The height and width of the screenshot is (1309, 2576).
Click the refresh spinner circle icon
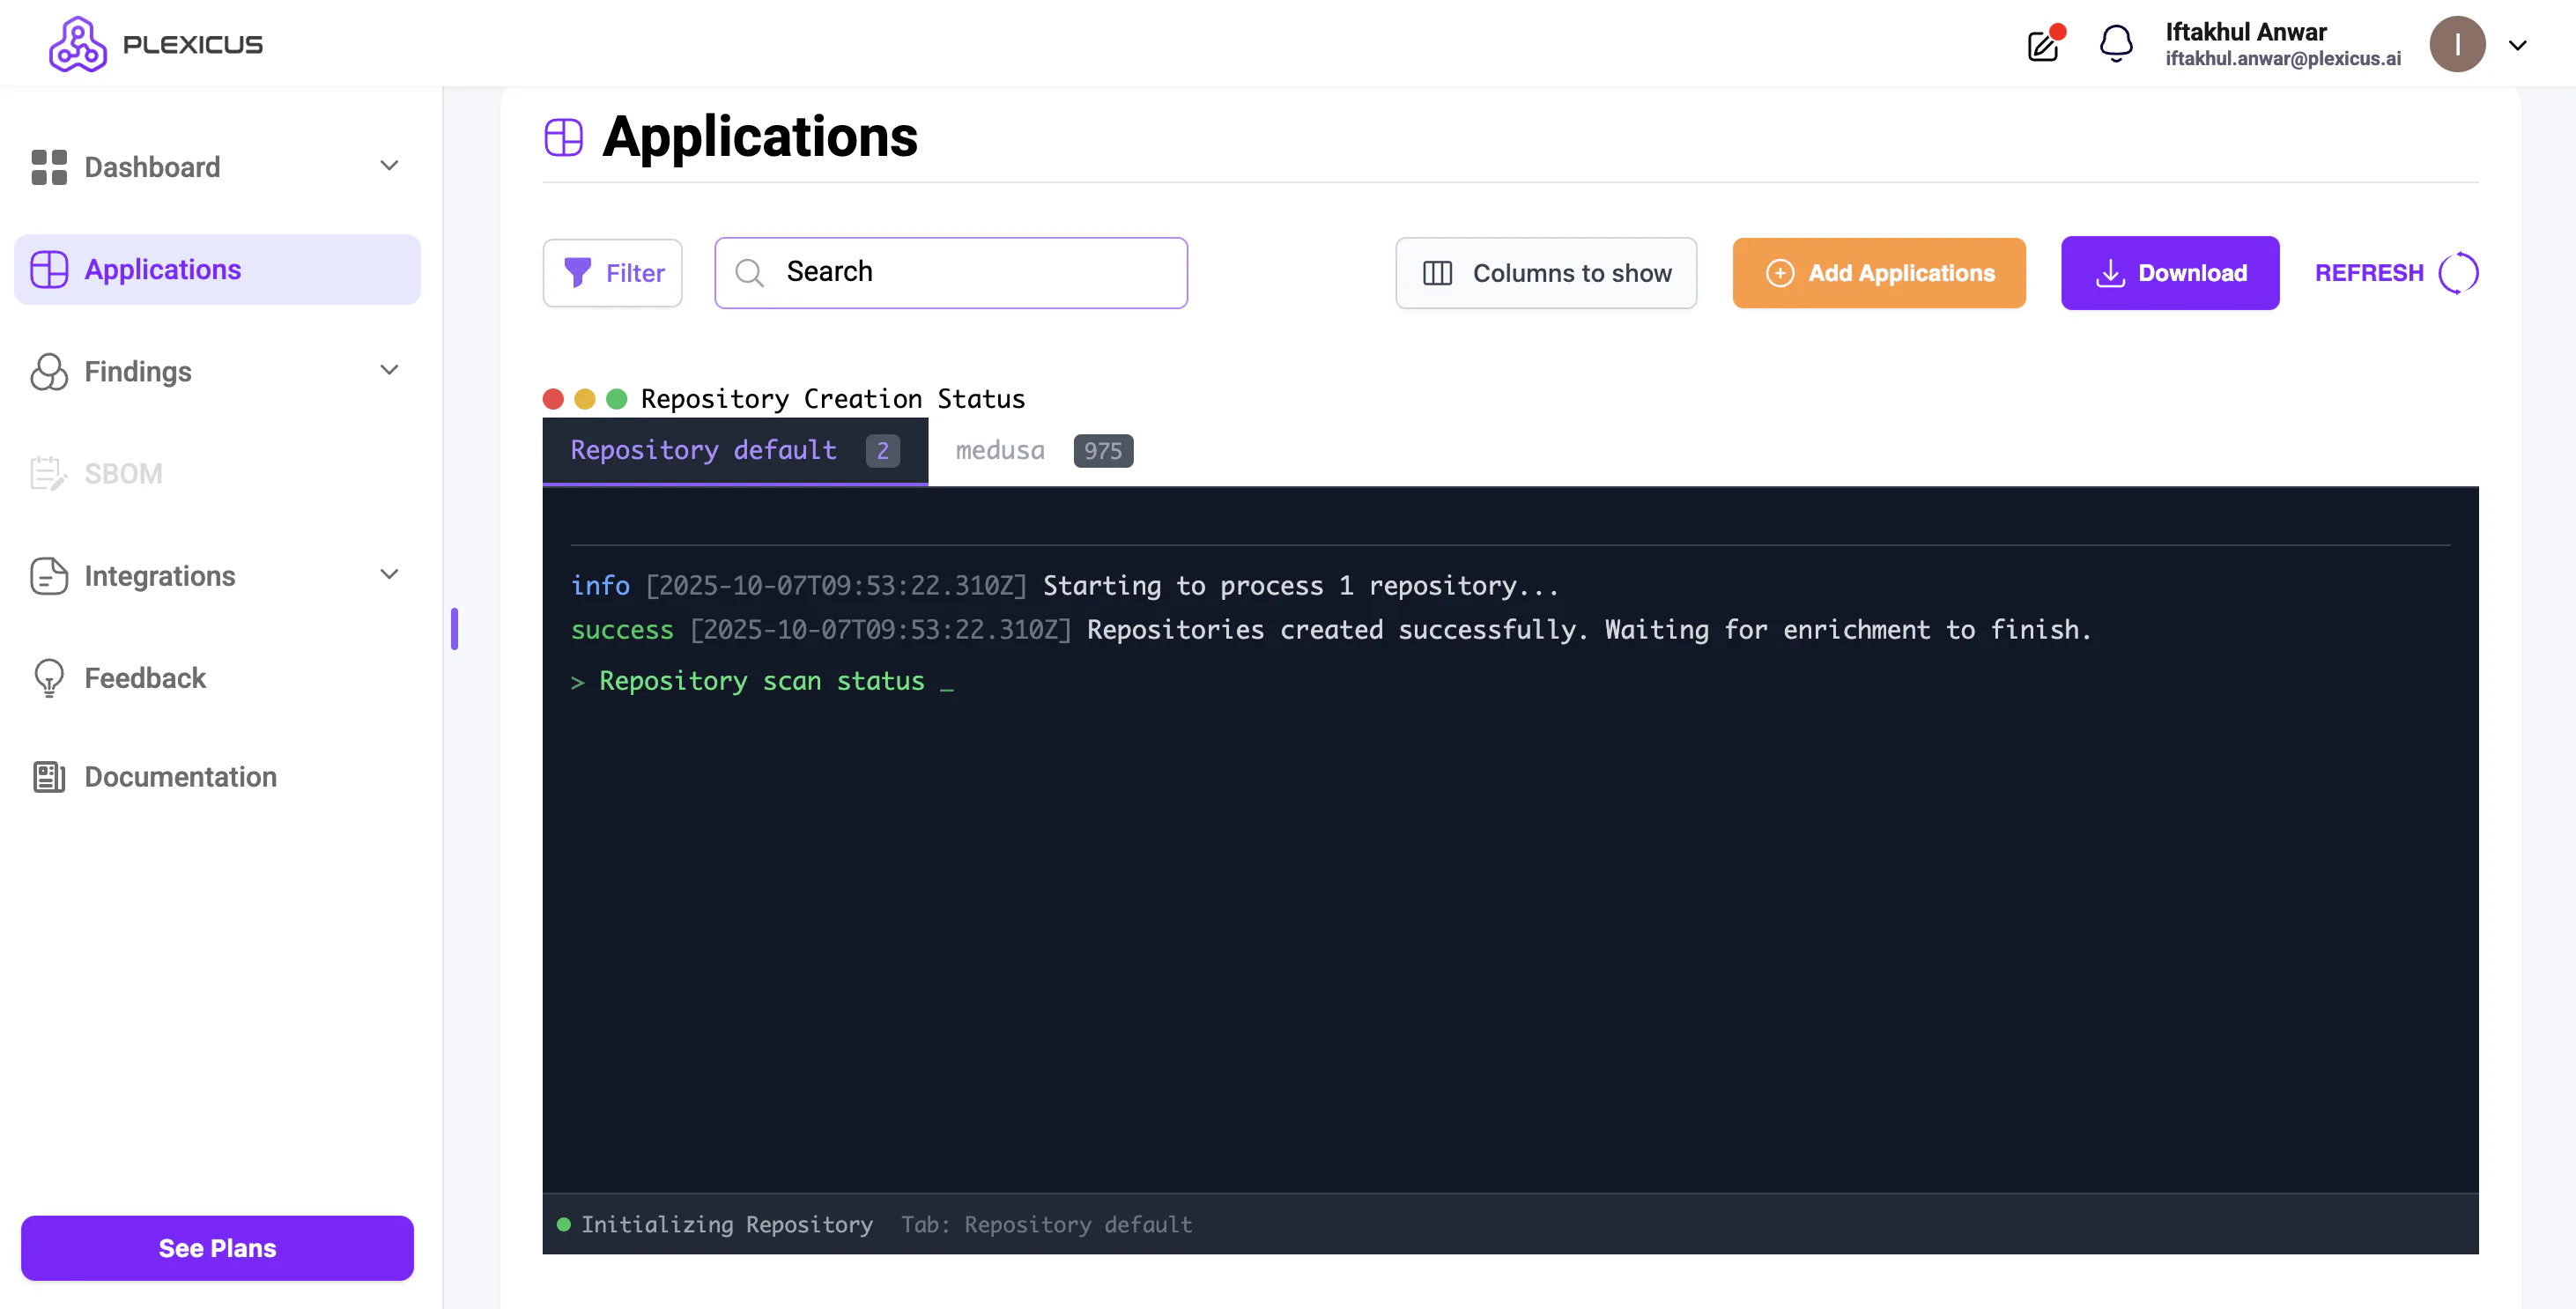[2459, 273]
